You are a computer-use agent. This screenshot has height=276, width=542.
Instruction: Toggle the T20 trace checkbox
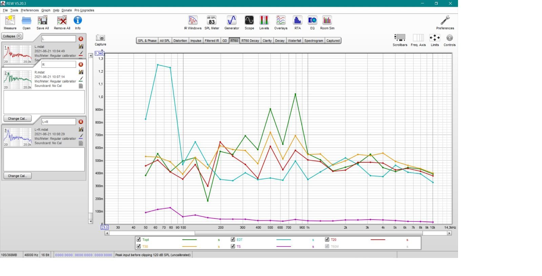[327, 239]
